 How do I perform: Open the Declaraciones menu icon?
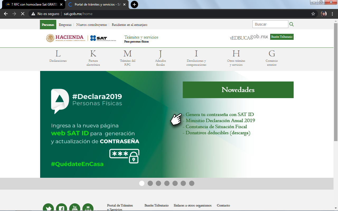pos(58,54)
